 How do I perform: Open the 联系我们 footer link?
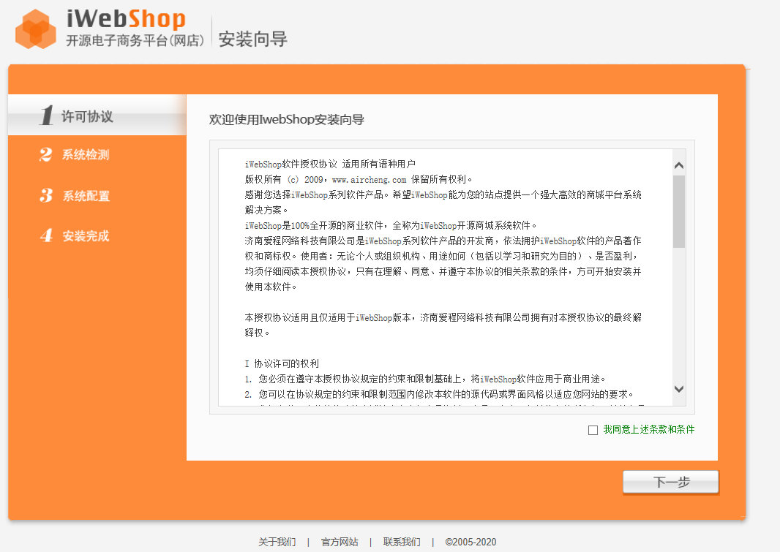pyautogui.click(x=402, y=542)
